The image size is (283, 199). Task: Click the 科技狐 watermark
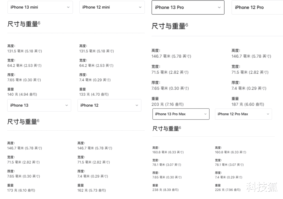pos(262,187)
